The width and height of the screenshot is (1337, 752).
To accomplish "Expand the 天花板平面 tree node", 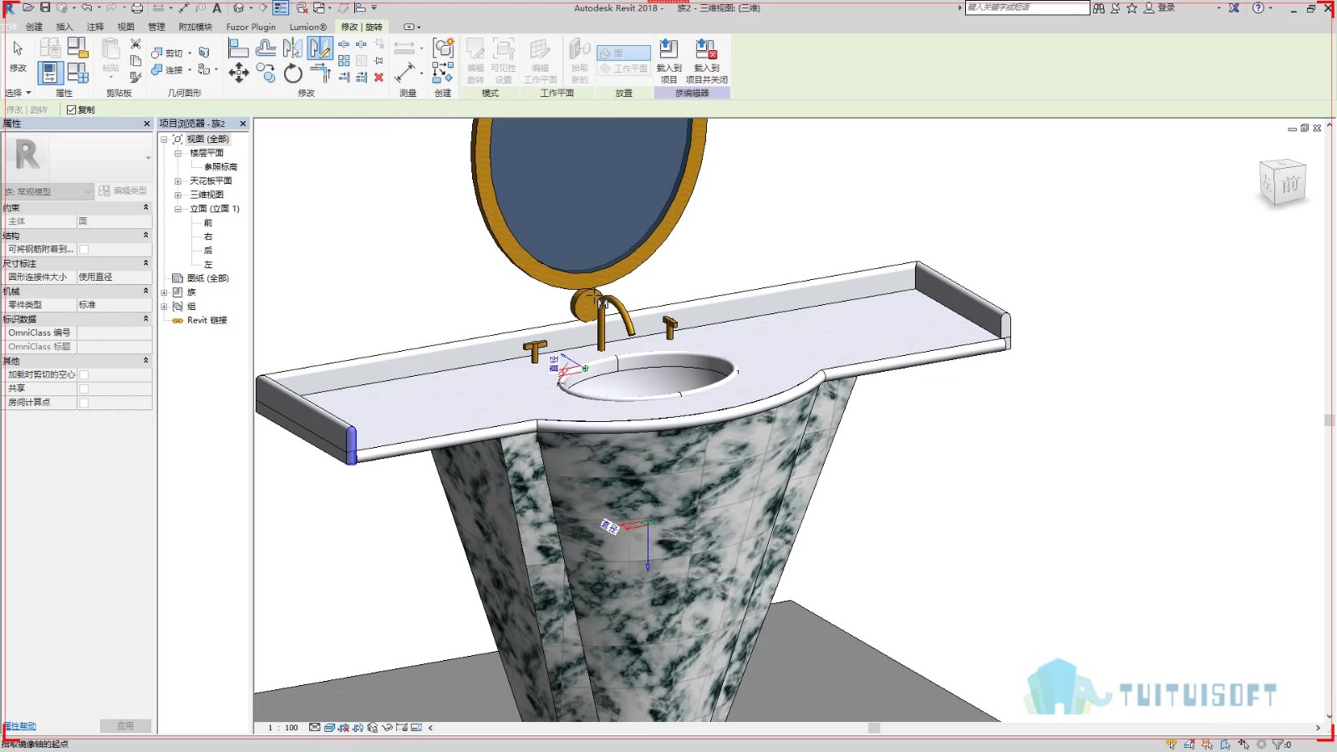I will [x=178, y=180].
